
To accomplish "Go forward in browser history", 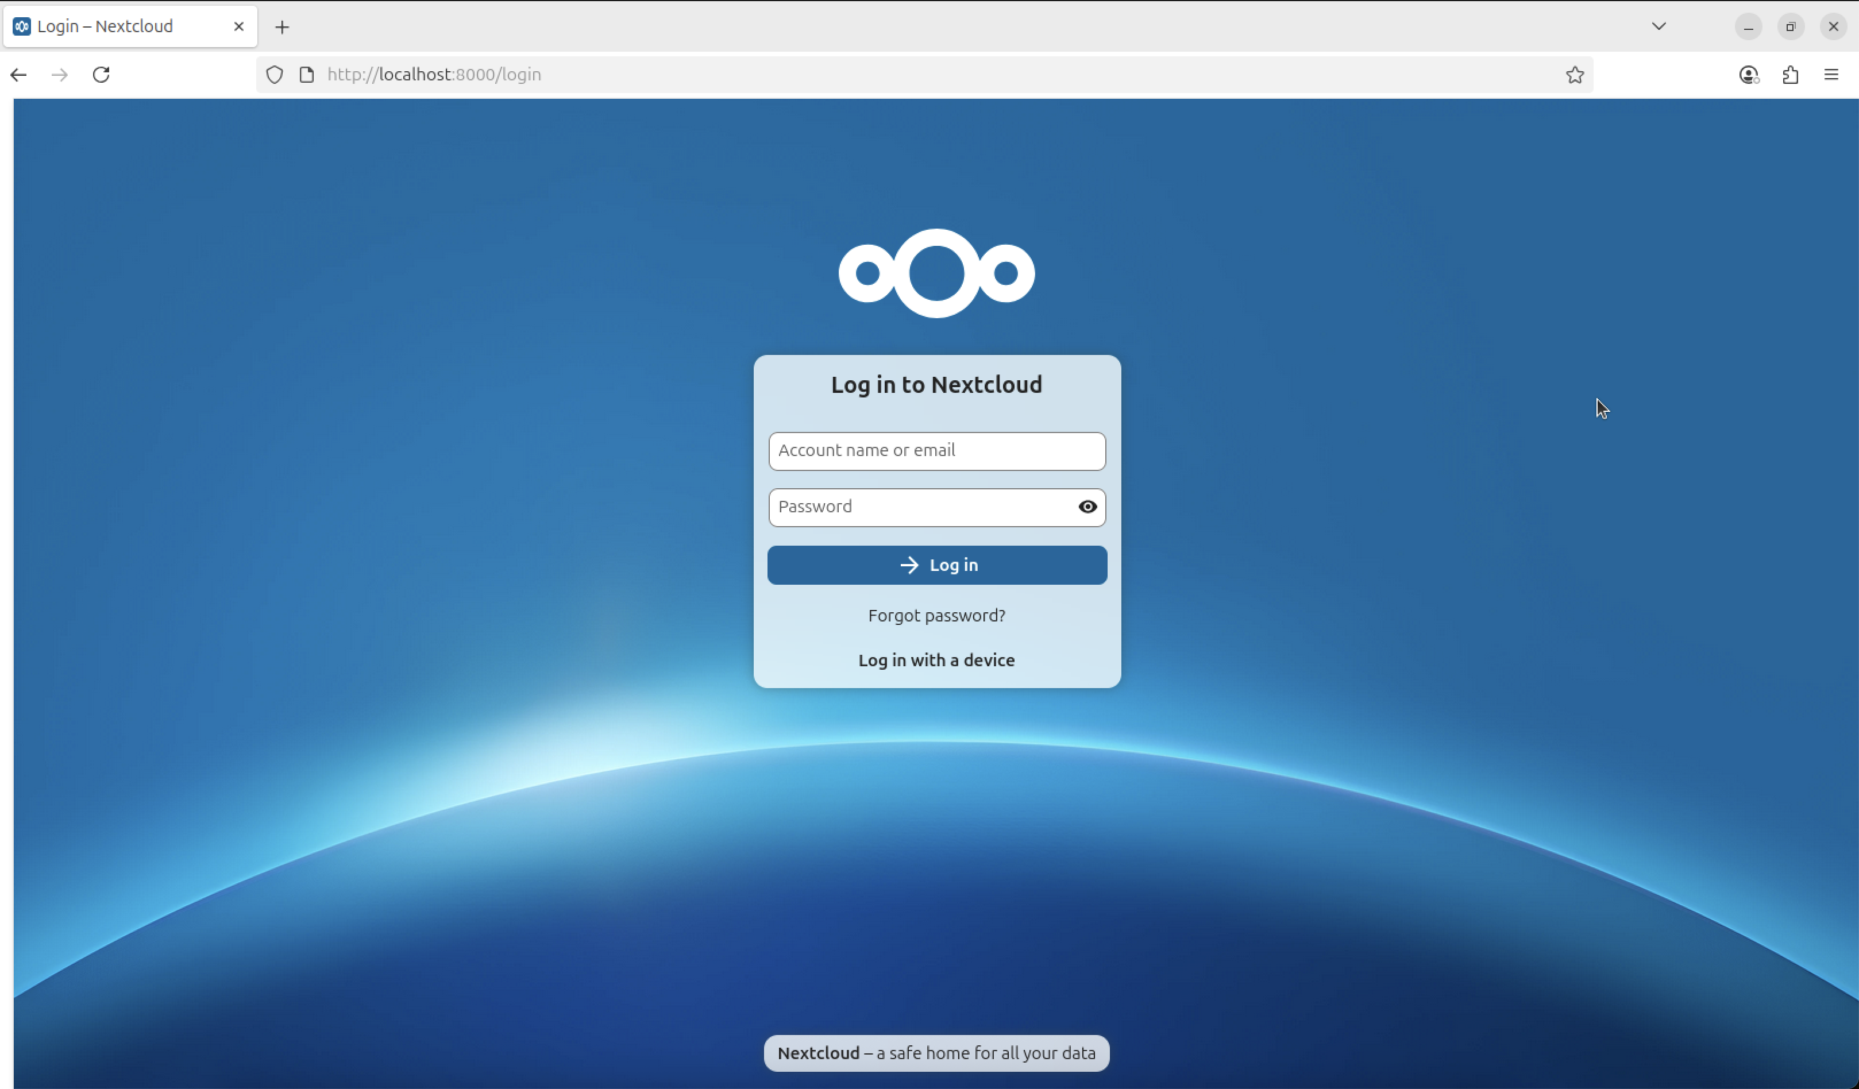I will tap(60, 75).
